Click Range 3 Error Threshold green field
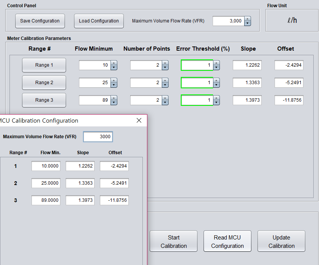This screenshot has height=265, width=319. [197, 100]
